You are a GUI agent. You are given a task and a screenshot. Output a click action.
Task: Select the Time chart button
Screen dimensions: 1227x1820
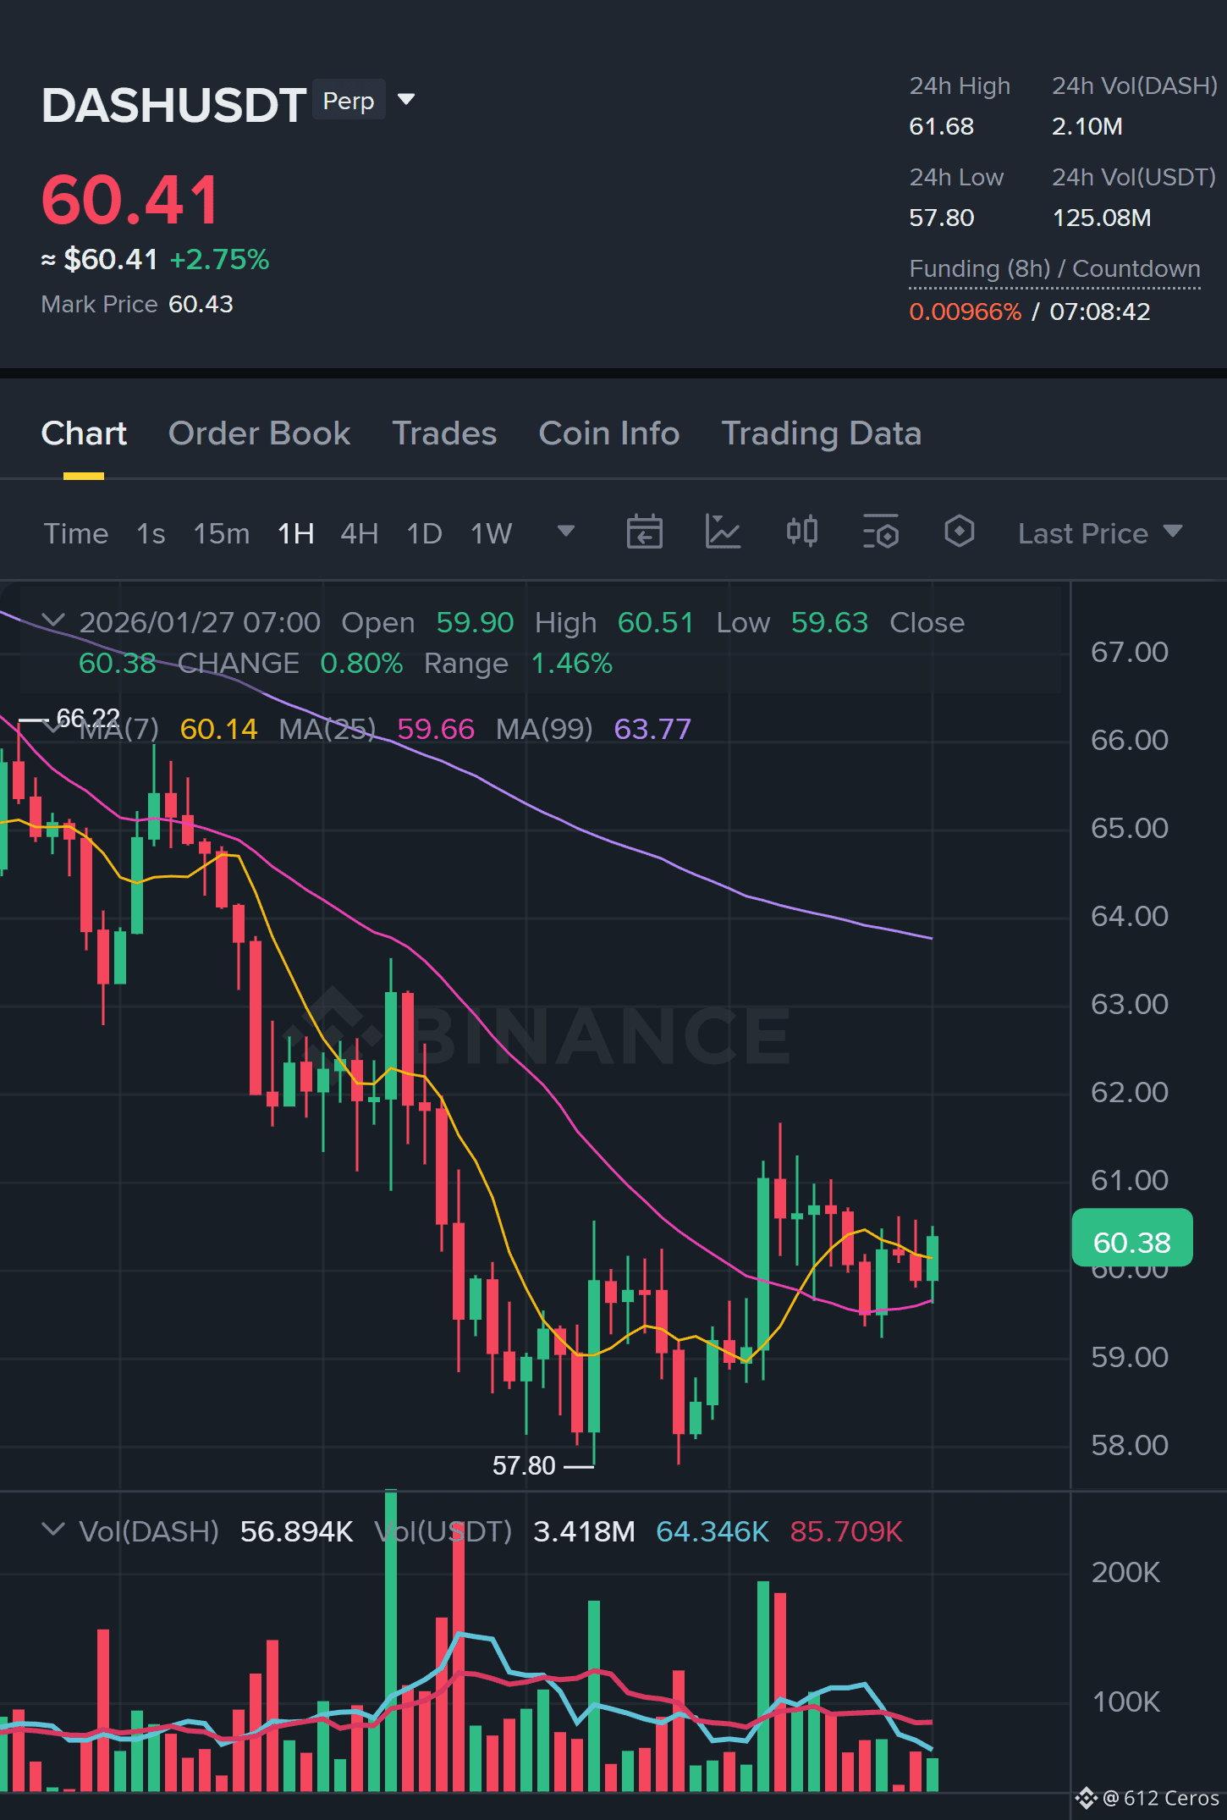76,533
